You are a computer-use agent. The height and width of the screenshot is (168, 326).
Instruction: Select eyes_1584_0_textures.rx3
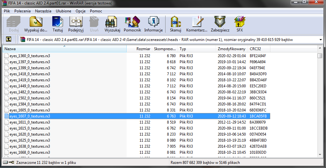point(30,104)
